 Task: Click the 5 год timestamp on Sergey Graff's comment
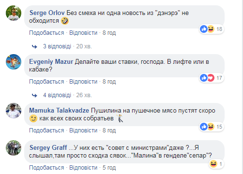coord(109,168)
